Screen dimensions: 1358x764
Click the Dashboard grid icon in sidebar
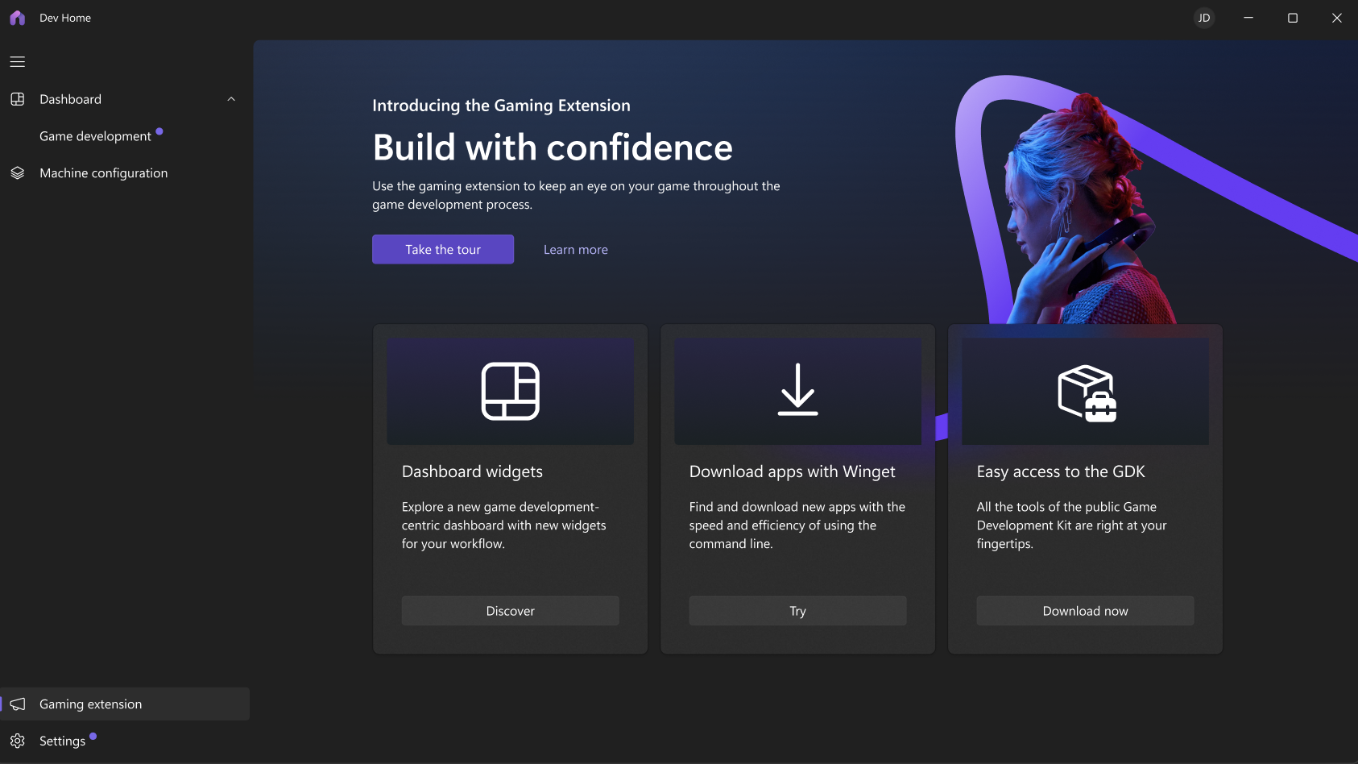[x=18, y=99]
